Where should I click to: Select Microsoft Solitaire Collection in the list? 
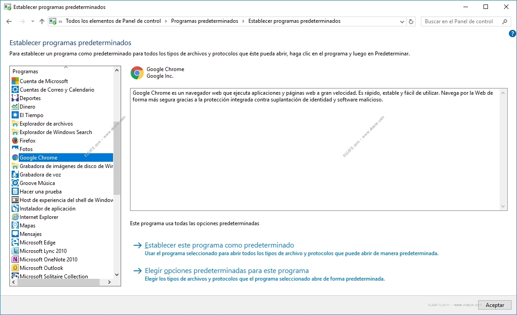tap(54, 277)
